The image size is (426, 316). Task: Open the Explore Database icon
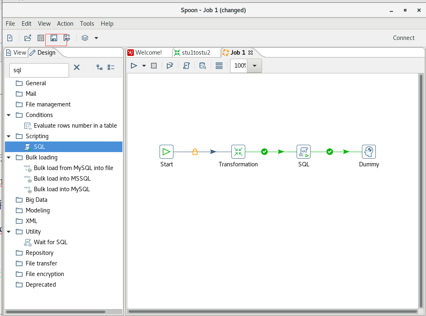tap(203, 66)
